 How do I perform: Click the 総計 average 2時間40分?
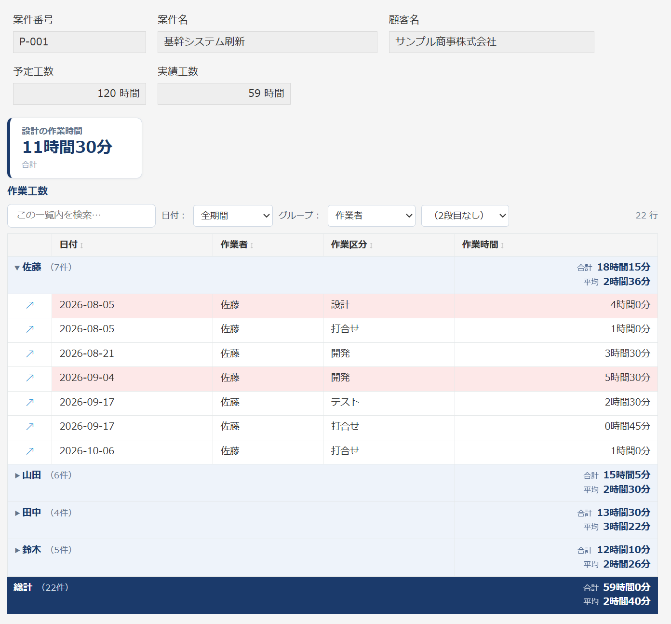pos(627,601)
